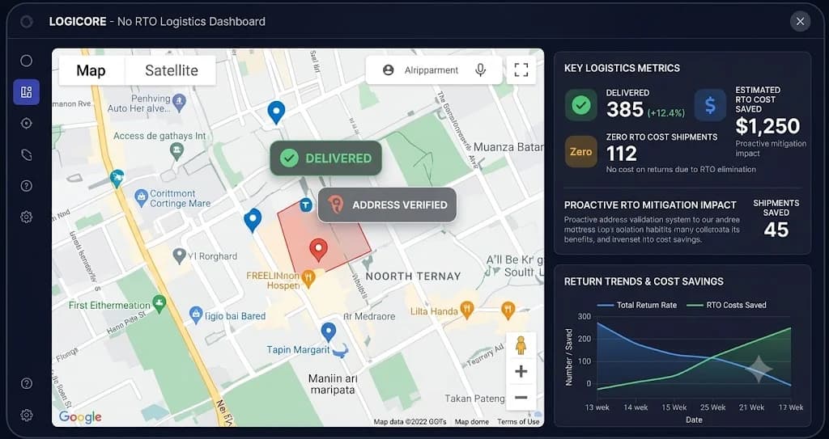Open the highlighted dashboard panel icon in sidebar
Screen dimensions: 829x439
click(27, 92)
